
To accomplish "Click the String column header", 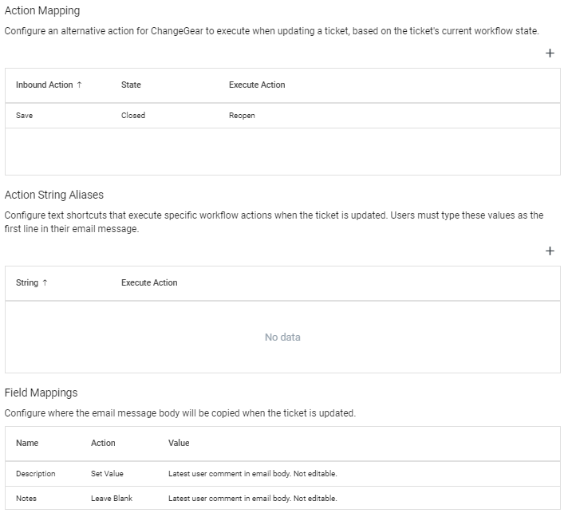I will [27, 282].
